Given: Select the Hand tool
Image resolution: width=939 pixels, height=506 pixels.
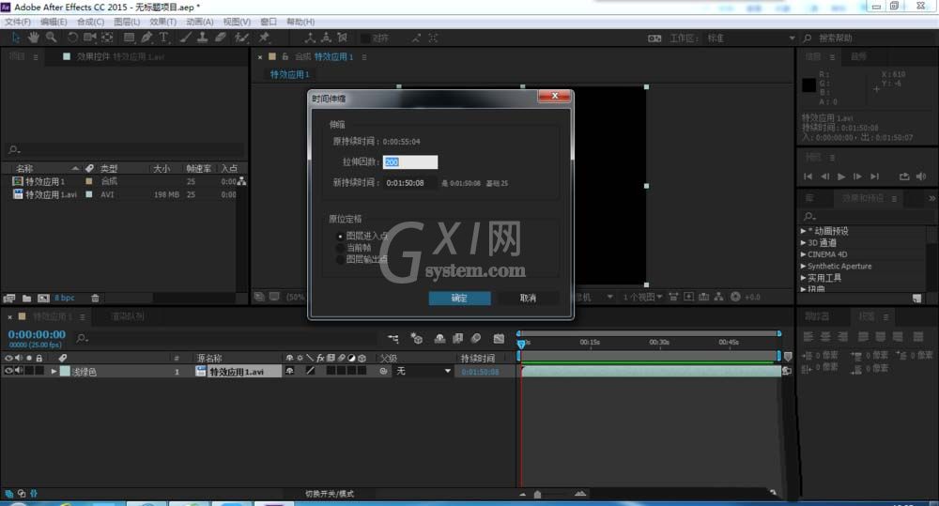Looking at the screenshot, I should (34, 38).
